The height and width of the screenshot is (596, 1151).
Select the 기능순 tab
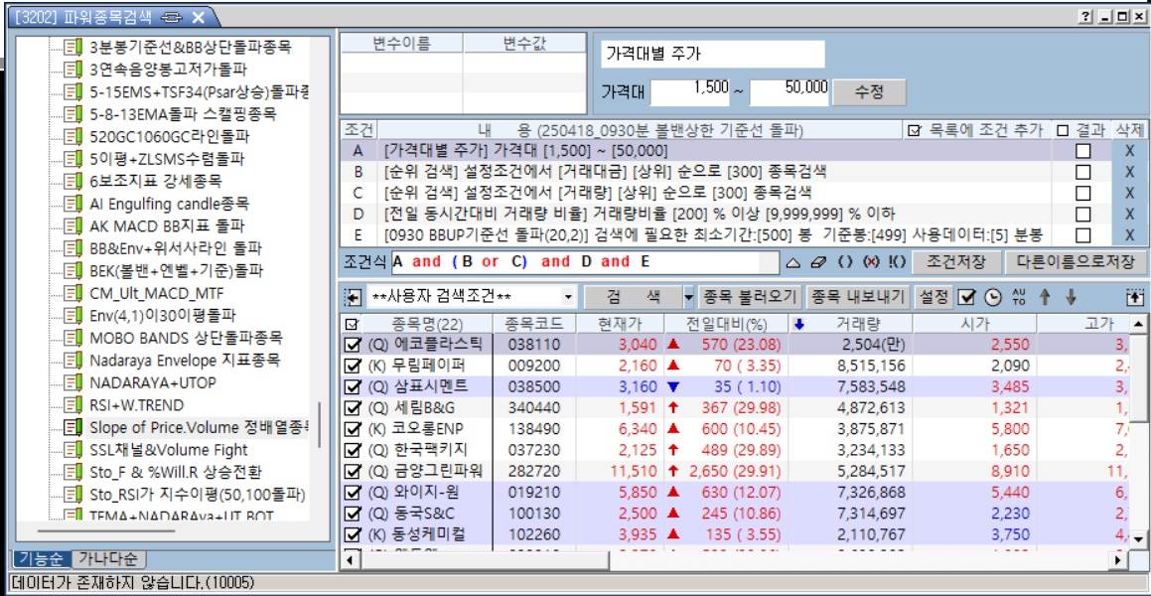[x=41, y=559]
